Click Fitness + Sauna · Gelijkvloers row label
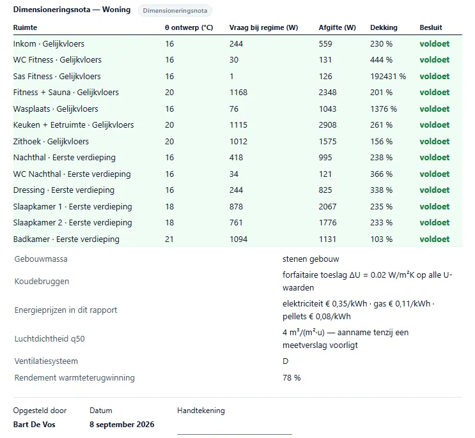Image resolution: width=475 pixels, height=438 pixels. (x=66, y=92)
